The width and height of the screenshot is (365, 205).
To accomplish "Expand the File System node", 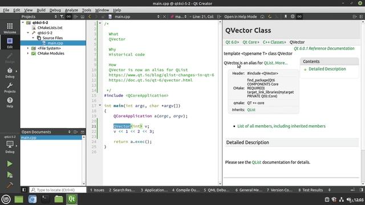I will [x=28, y=48].
